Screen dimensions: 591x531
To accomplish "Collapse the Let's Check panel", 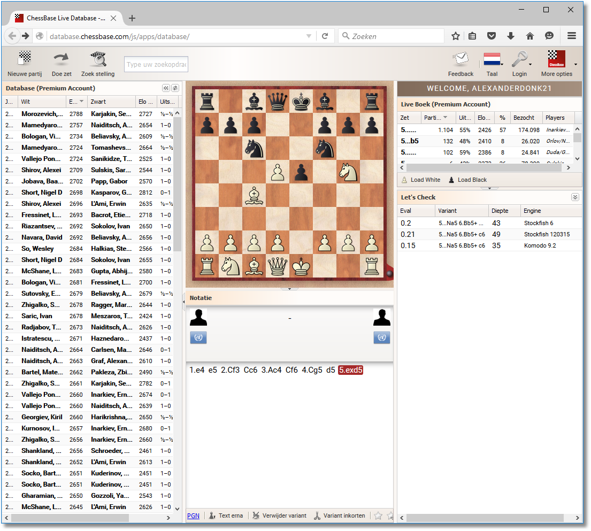I will point(575,197).
